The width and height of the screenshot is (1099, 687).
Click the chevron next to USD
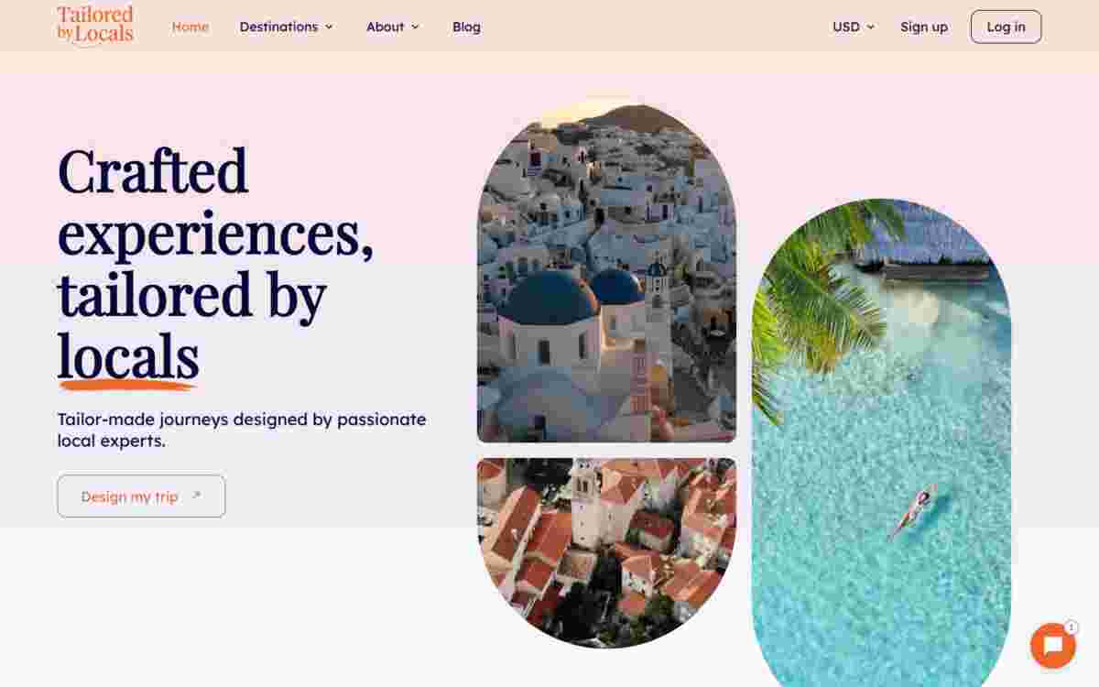click(x=871, y=27)
